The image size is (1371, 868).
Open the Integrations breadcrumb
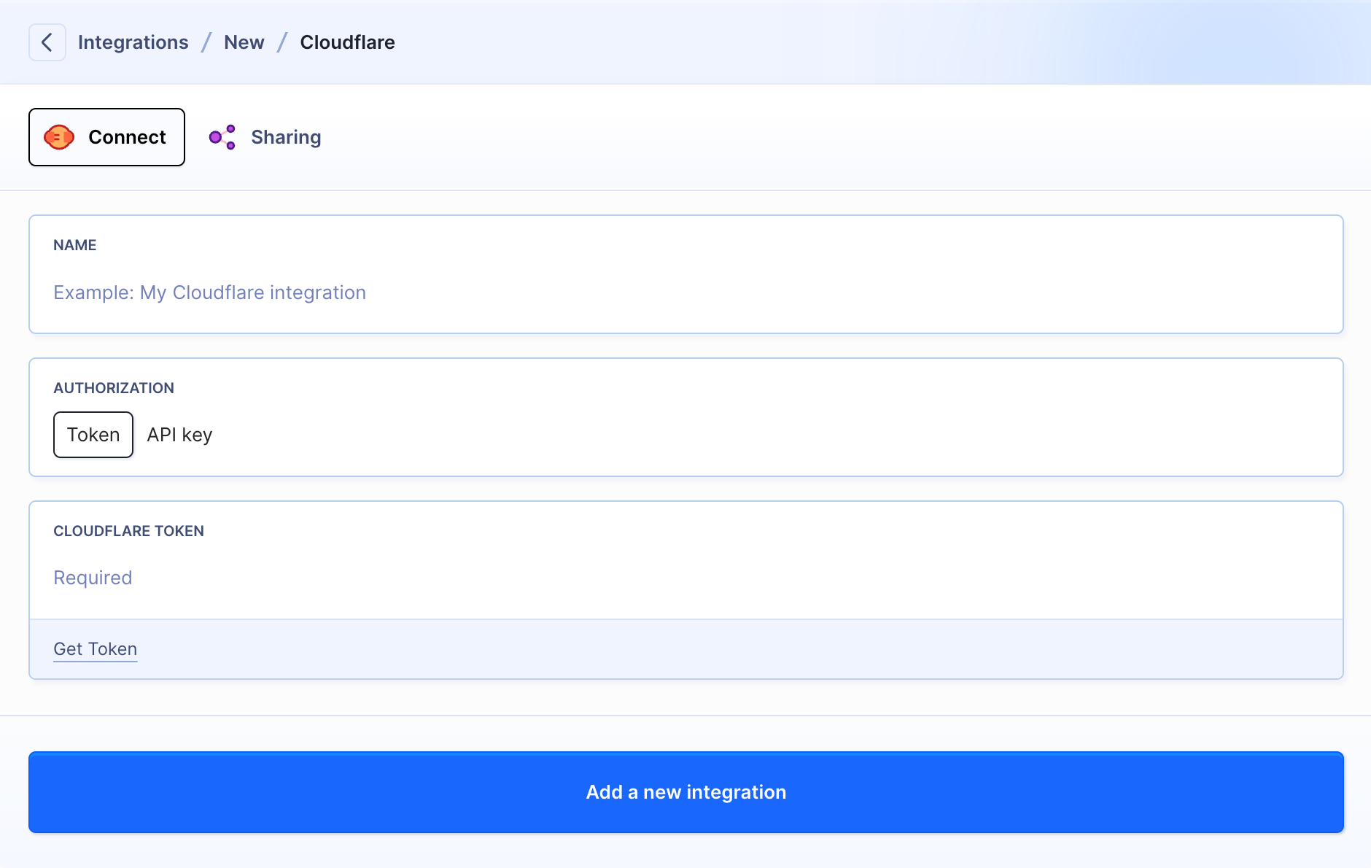(x=133, y=42)
